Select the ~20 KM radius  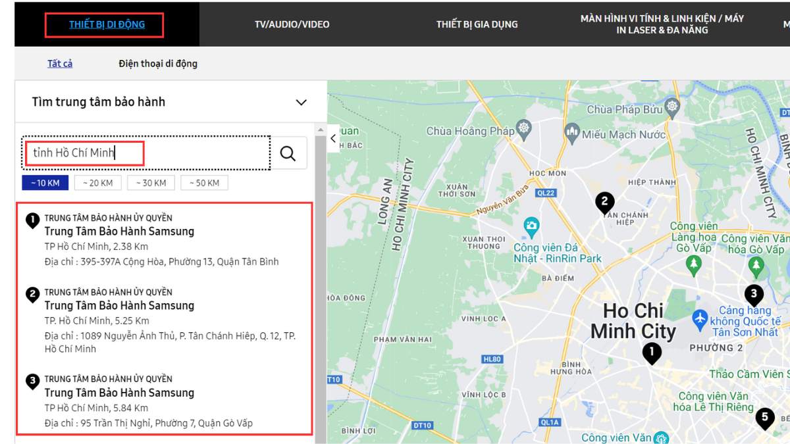98,183
